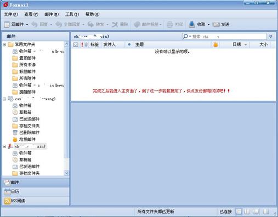Open the 邮件(M) menu

52,14
